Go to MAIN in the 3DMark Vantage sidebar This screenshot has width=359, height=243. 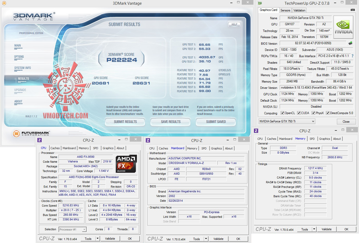pyautogui.click(x=18, y=45)
